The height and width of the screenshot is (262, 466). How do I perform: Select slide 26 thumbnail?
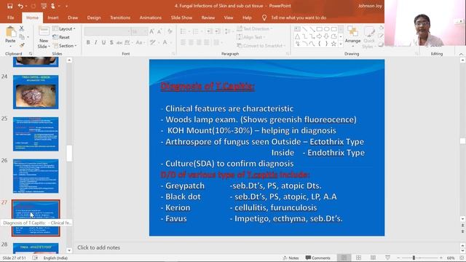tap(36, 176)
